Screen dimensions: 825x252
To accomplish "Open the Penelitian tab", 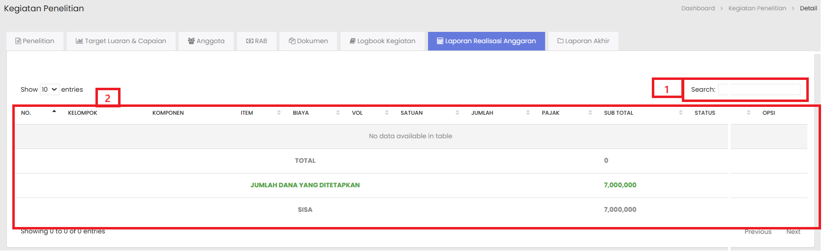I will click(x=35, y=41).
